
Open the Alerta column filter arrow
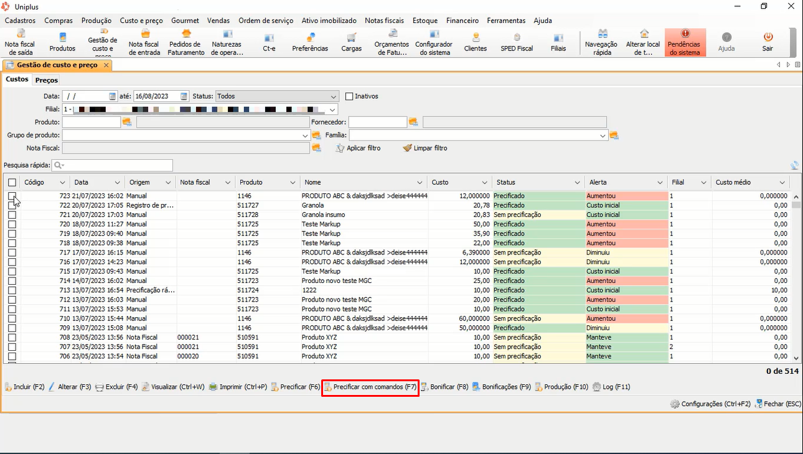click(x=660, y=183)
